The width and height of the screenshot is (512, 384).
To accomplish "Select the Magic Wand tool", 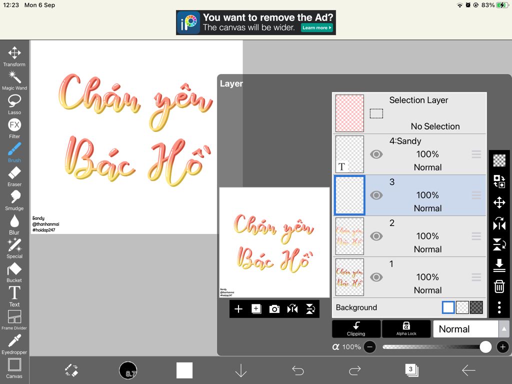I will click(14, 80).
